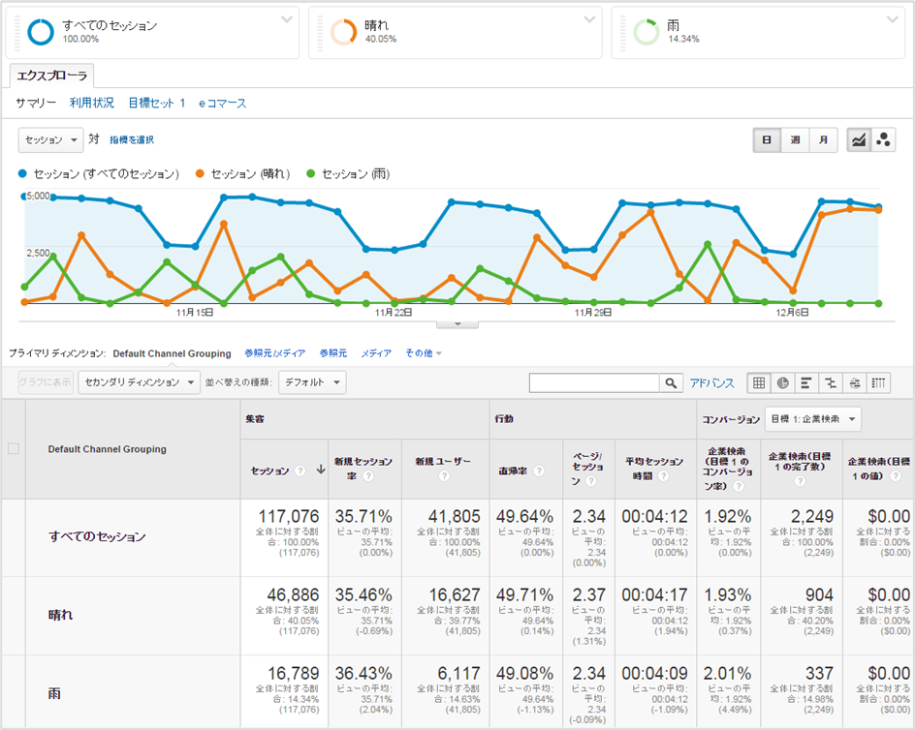The height and width of the screenshot is (730, 915).
Task: Click the 16,789 sessions value
Action: click(x=293, y=674)
